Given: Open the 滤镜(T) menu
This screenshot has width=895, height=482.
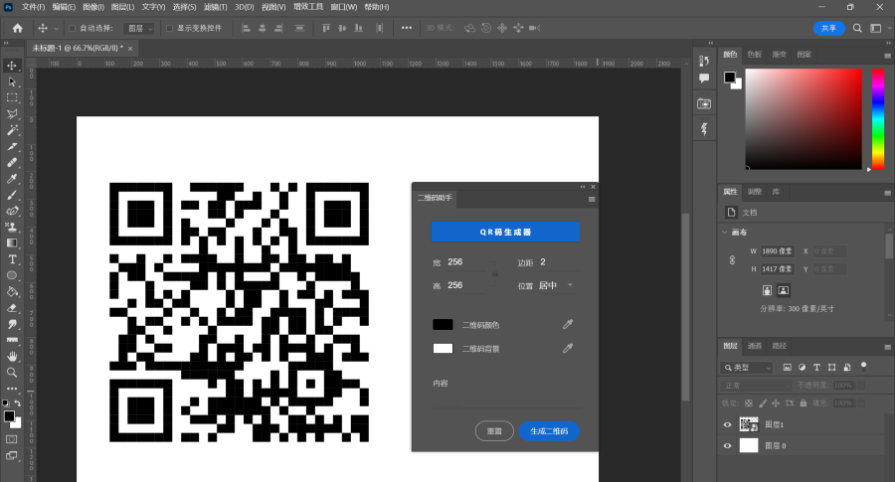Looking at the screenshot, I should [x=215, y=7].
